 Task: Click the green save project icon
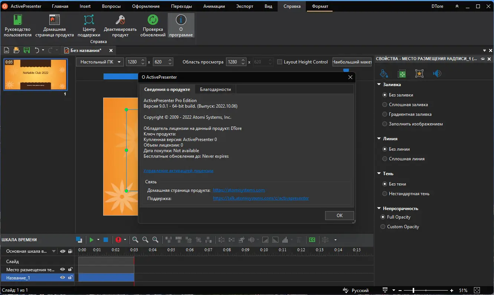tap(27, 50)
